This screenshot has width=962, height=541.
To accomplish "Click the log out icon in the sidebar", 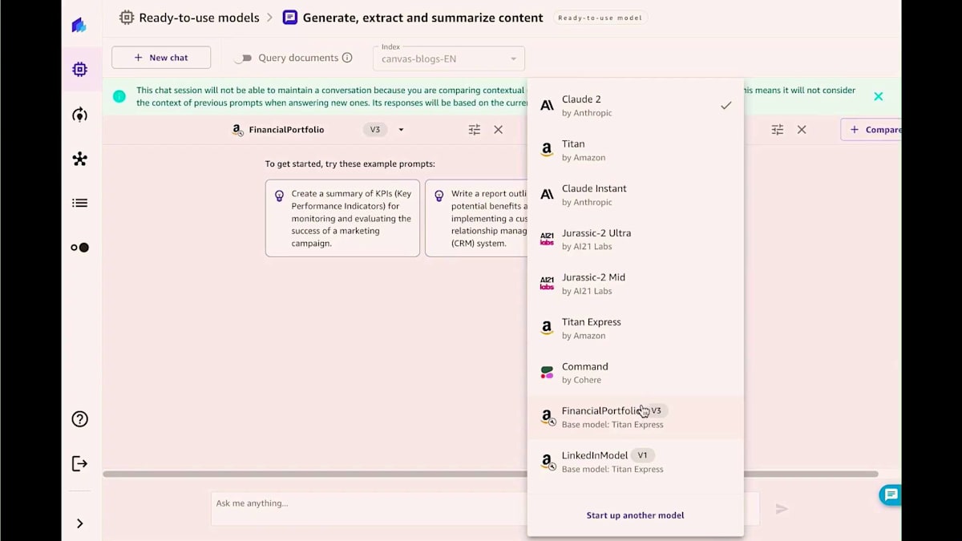I will tap(79, 463).
